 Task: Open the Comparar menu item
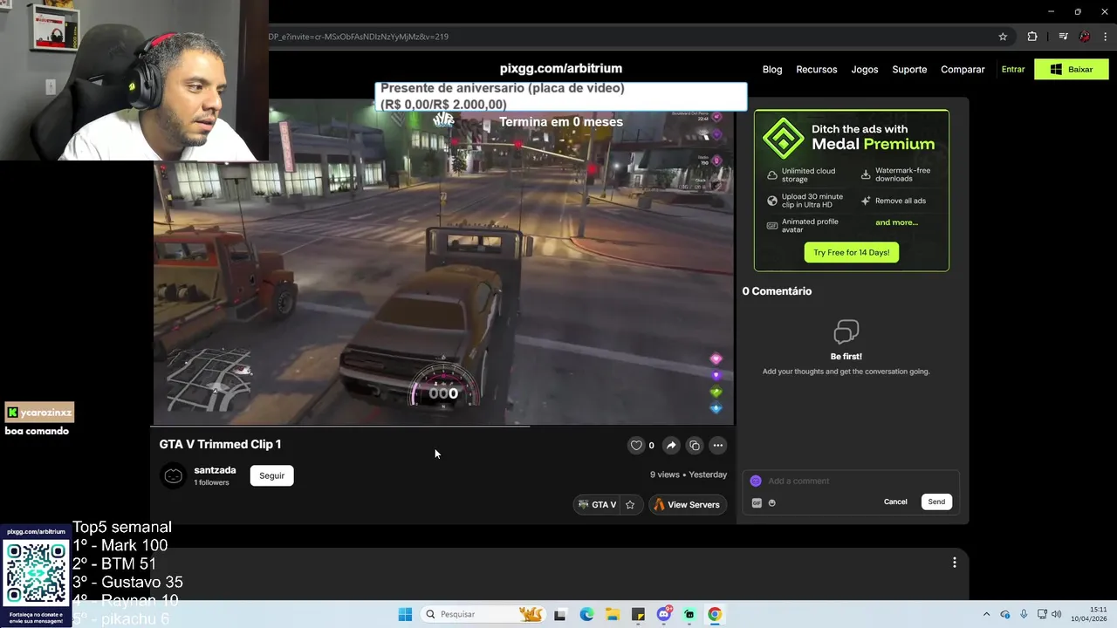963,69
